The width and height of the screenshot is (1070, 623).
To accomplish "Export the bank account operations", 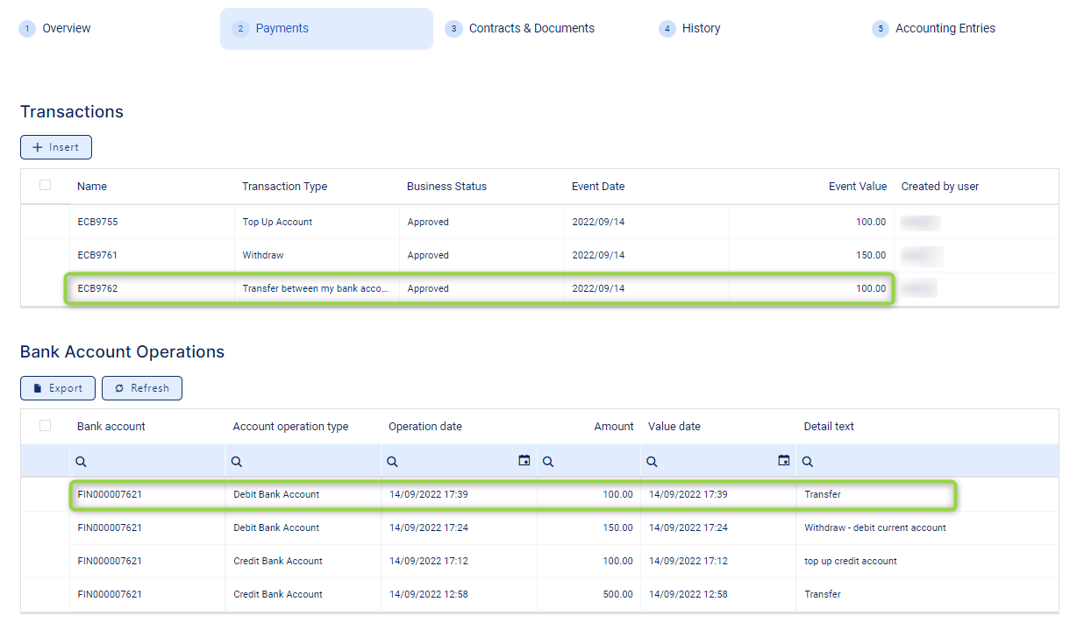I will 58,388.
